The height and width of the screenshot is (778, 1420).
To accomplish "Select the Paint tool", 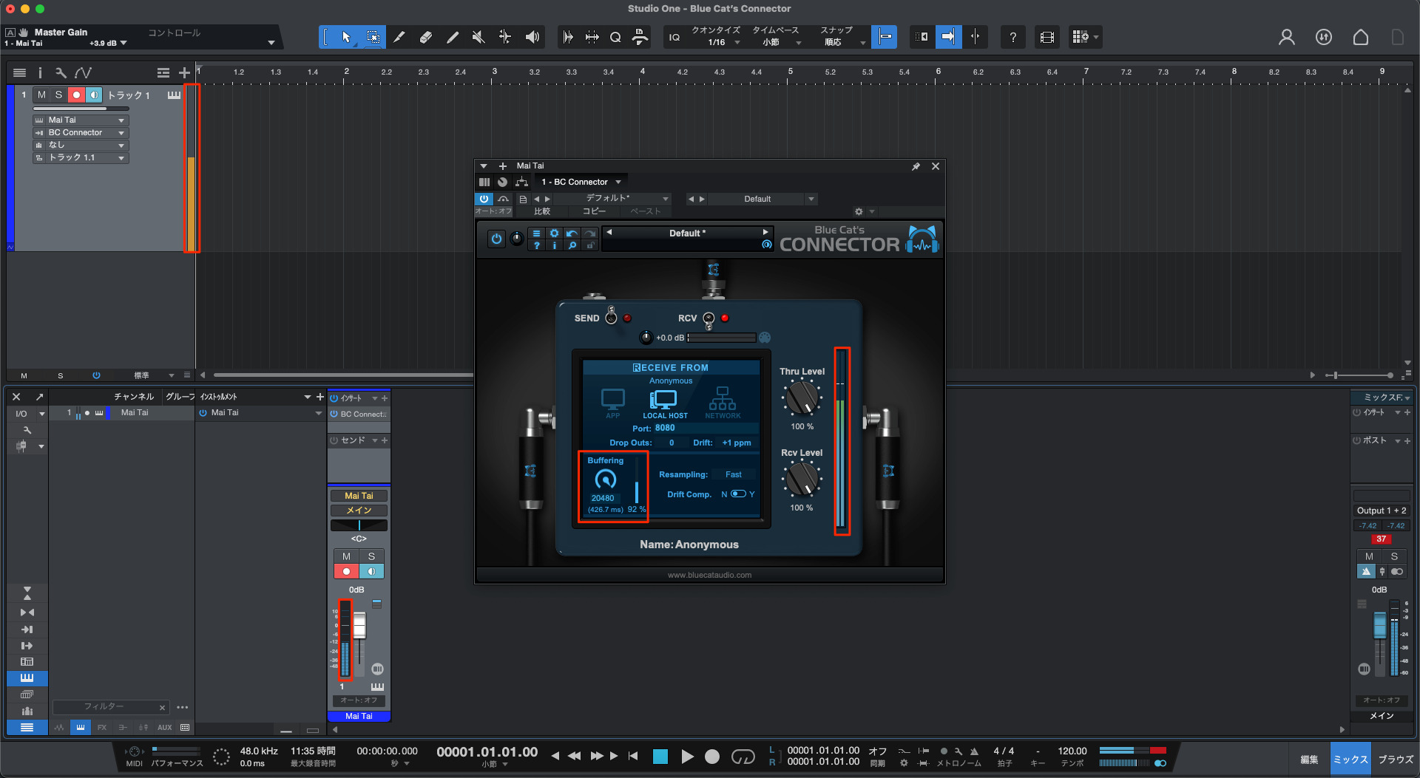I will (x=453, y=37).
